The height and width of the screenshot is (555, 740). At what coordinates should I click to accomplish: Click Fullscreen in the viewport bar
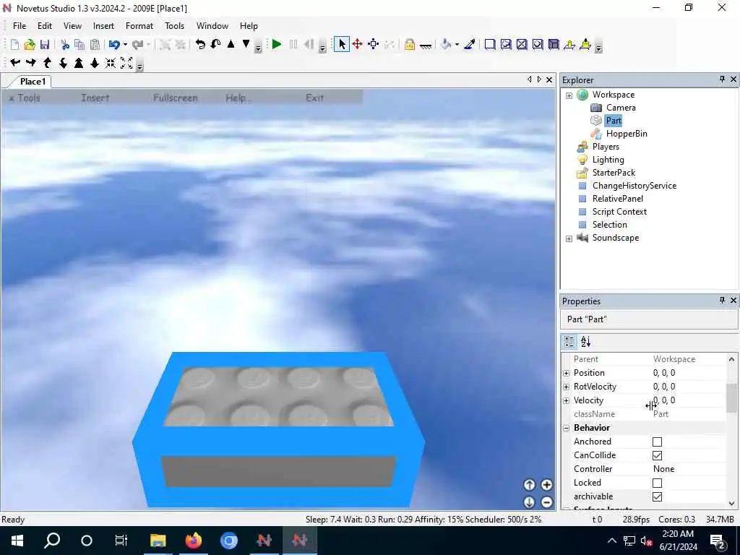(176, 98)
